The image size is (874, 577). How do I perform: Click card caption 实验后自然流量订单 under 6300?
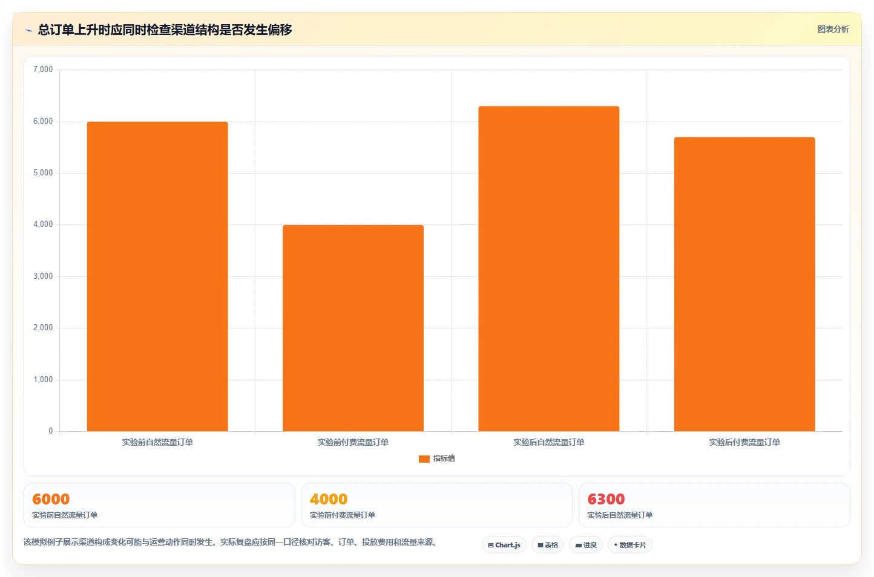point(620,515)
